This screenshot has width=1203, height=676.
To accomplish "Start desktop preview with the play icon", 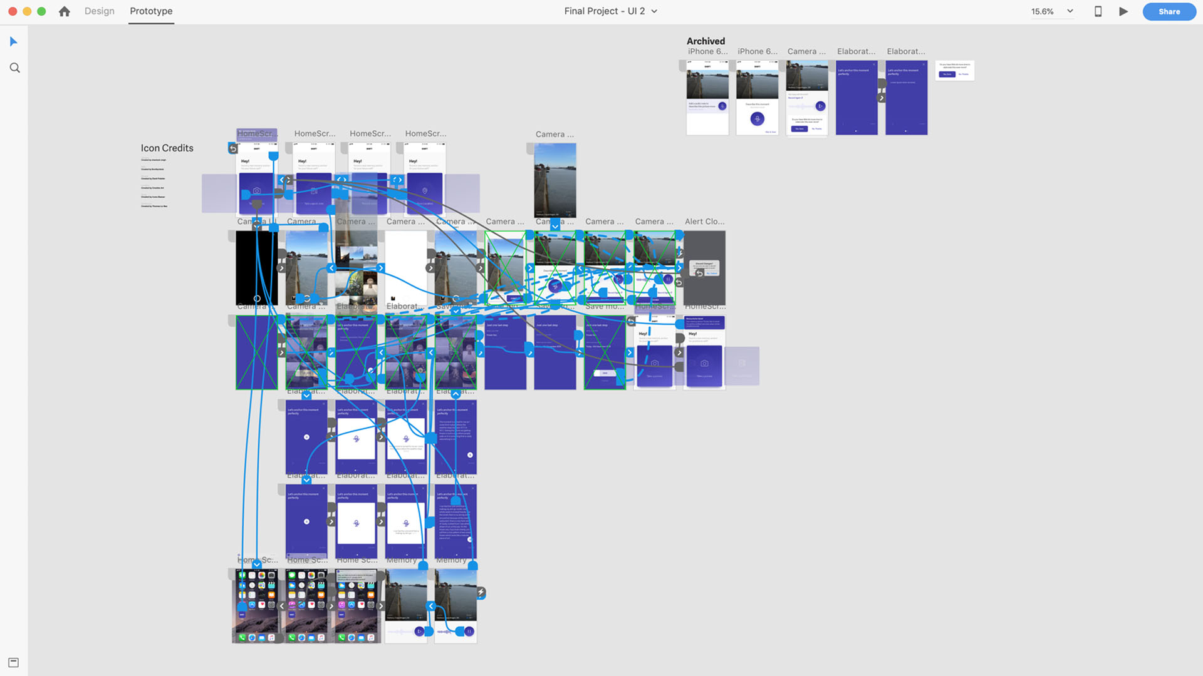I will point(1123,11).
